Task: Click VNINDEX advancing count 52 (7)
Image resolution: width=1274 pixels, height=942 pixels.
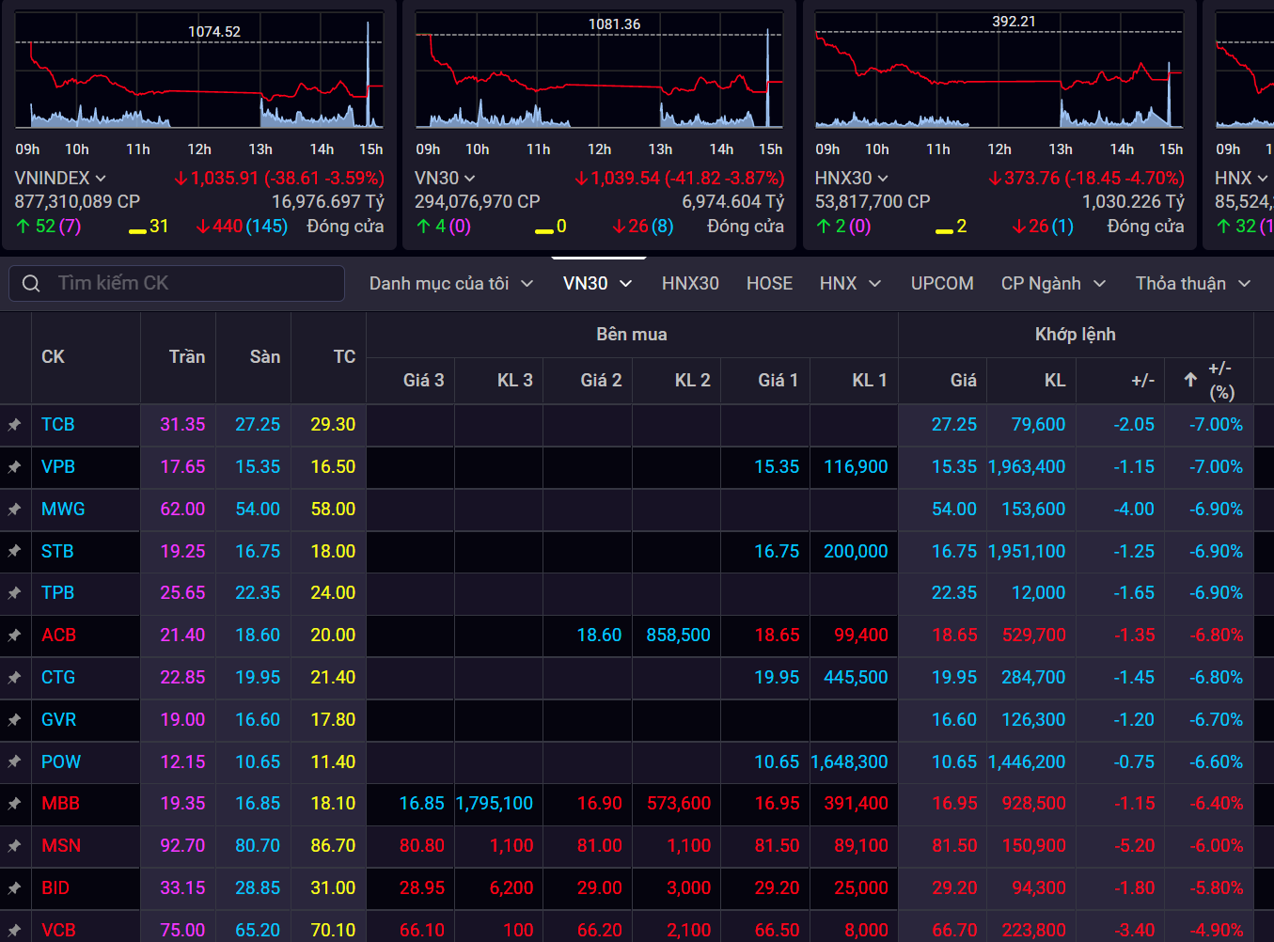Action: (49, 227)
